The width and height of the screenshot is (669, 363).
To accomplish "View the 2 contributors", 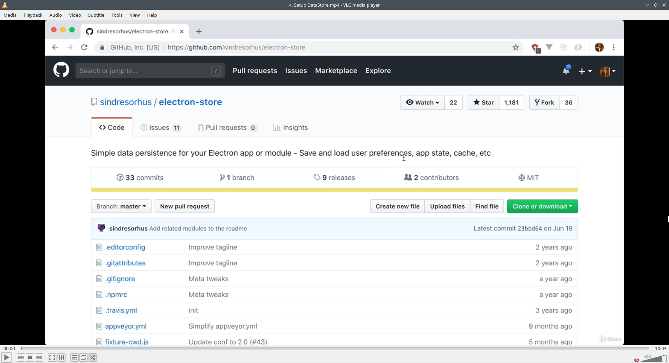I will click(431, 177).
